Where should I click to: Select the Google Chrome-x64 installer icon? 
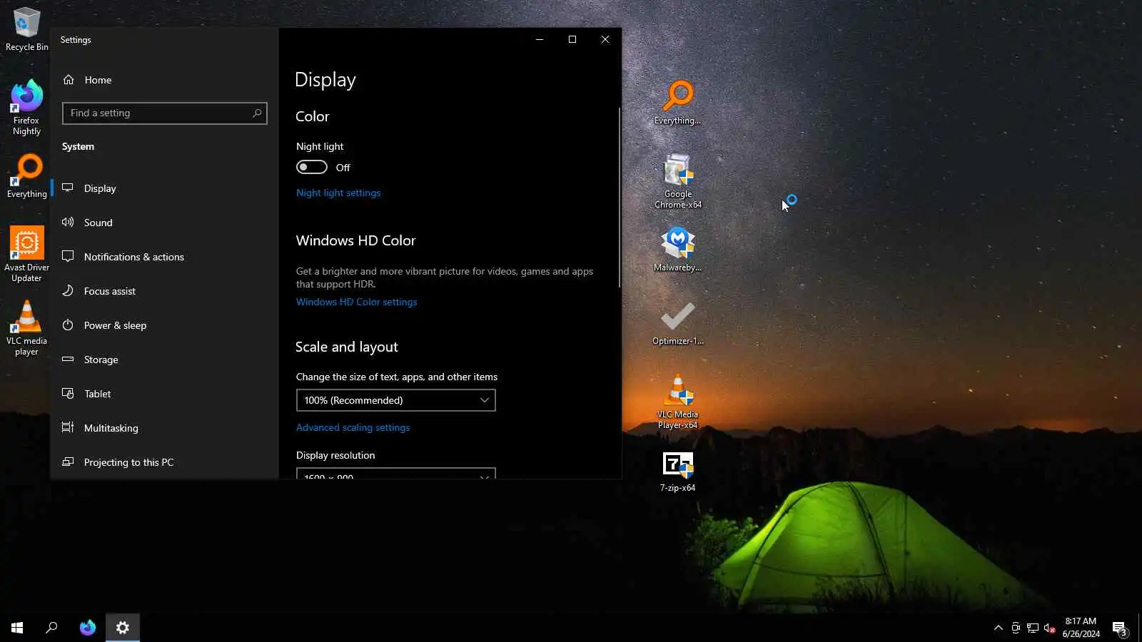(677, 181)
